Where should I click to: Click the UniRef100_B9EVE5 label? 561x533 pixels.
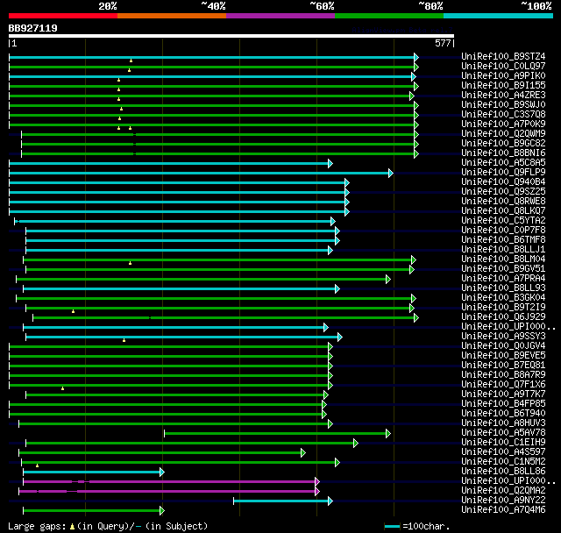tap(503, 356)
